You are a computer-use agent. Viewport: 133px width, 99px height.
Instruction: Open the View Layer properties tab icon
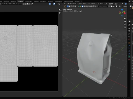(x=129, y=34)
